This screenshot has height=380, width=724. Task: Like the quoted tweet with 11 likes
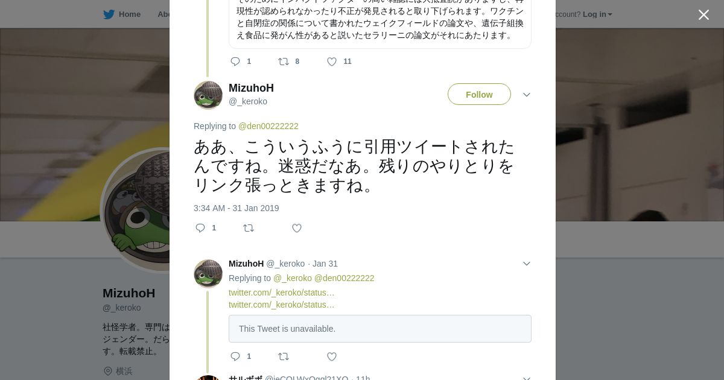pyautogui.click(x=332, y=62)
